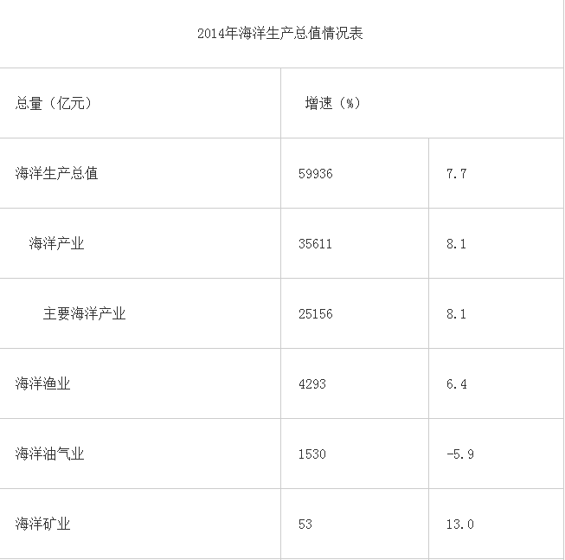Click the value 1530
Screen dimensions: 565x560
tap(312, 454)
